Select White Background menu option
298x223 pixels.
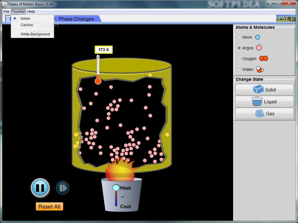33,34
